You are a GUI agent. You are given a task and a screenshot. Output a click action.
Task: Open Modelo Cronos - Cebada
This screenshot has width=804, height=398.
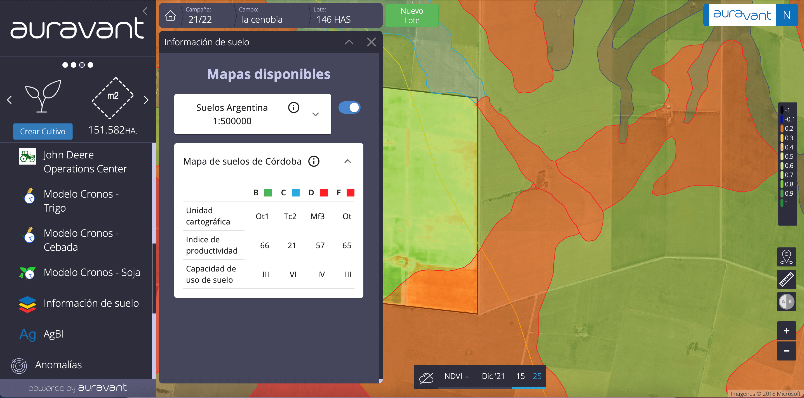81,240
